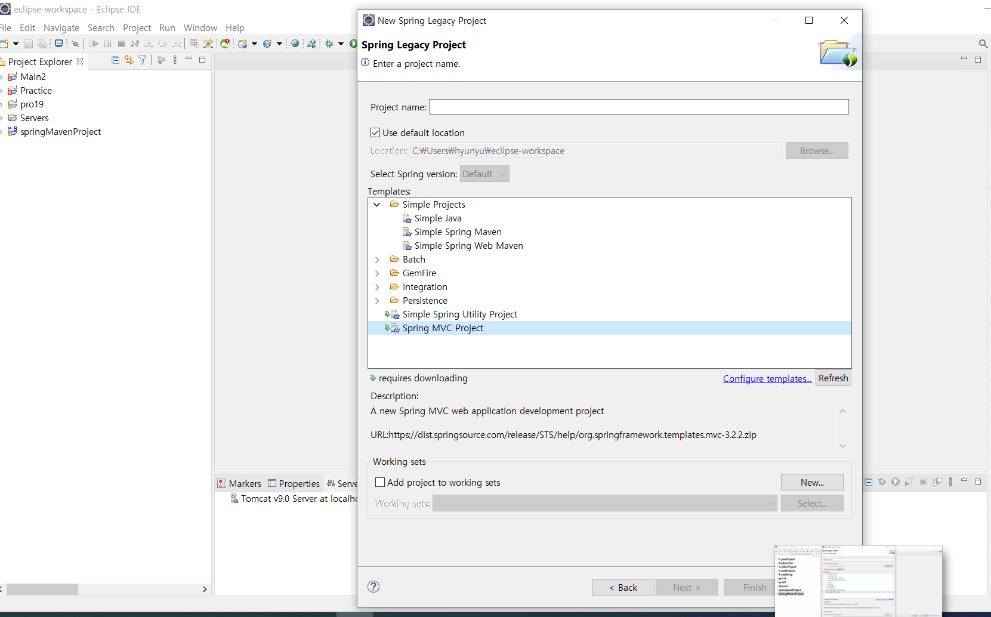Click the search magnifier icon at top right
This screenshot has width=991, height=617.
tap(983, 44)
